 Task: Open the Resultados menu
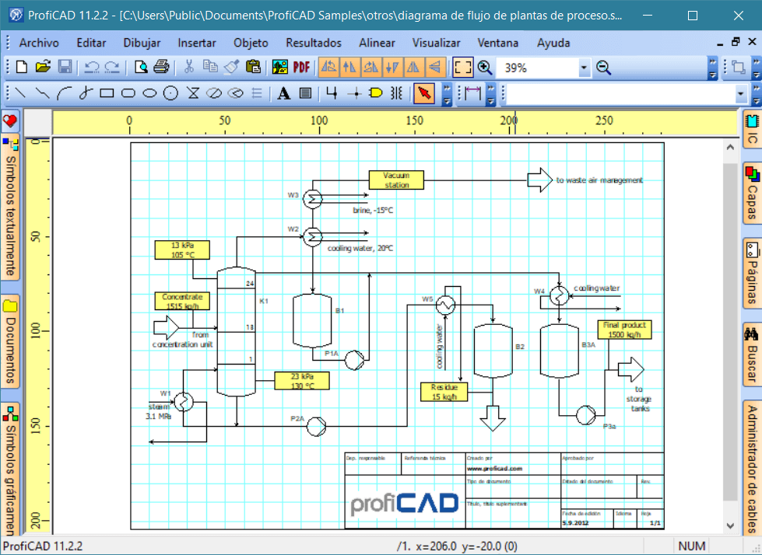314,43
